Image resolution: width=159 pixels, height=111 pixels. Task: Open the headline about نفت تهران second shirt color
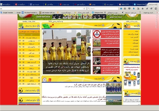click(x=90, y=85)
